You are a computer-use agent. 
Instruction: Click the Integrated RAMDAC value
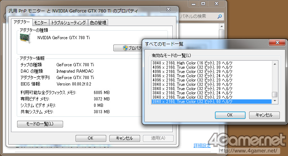(75, 71)
